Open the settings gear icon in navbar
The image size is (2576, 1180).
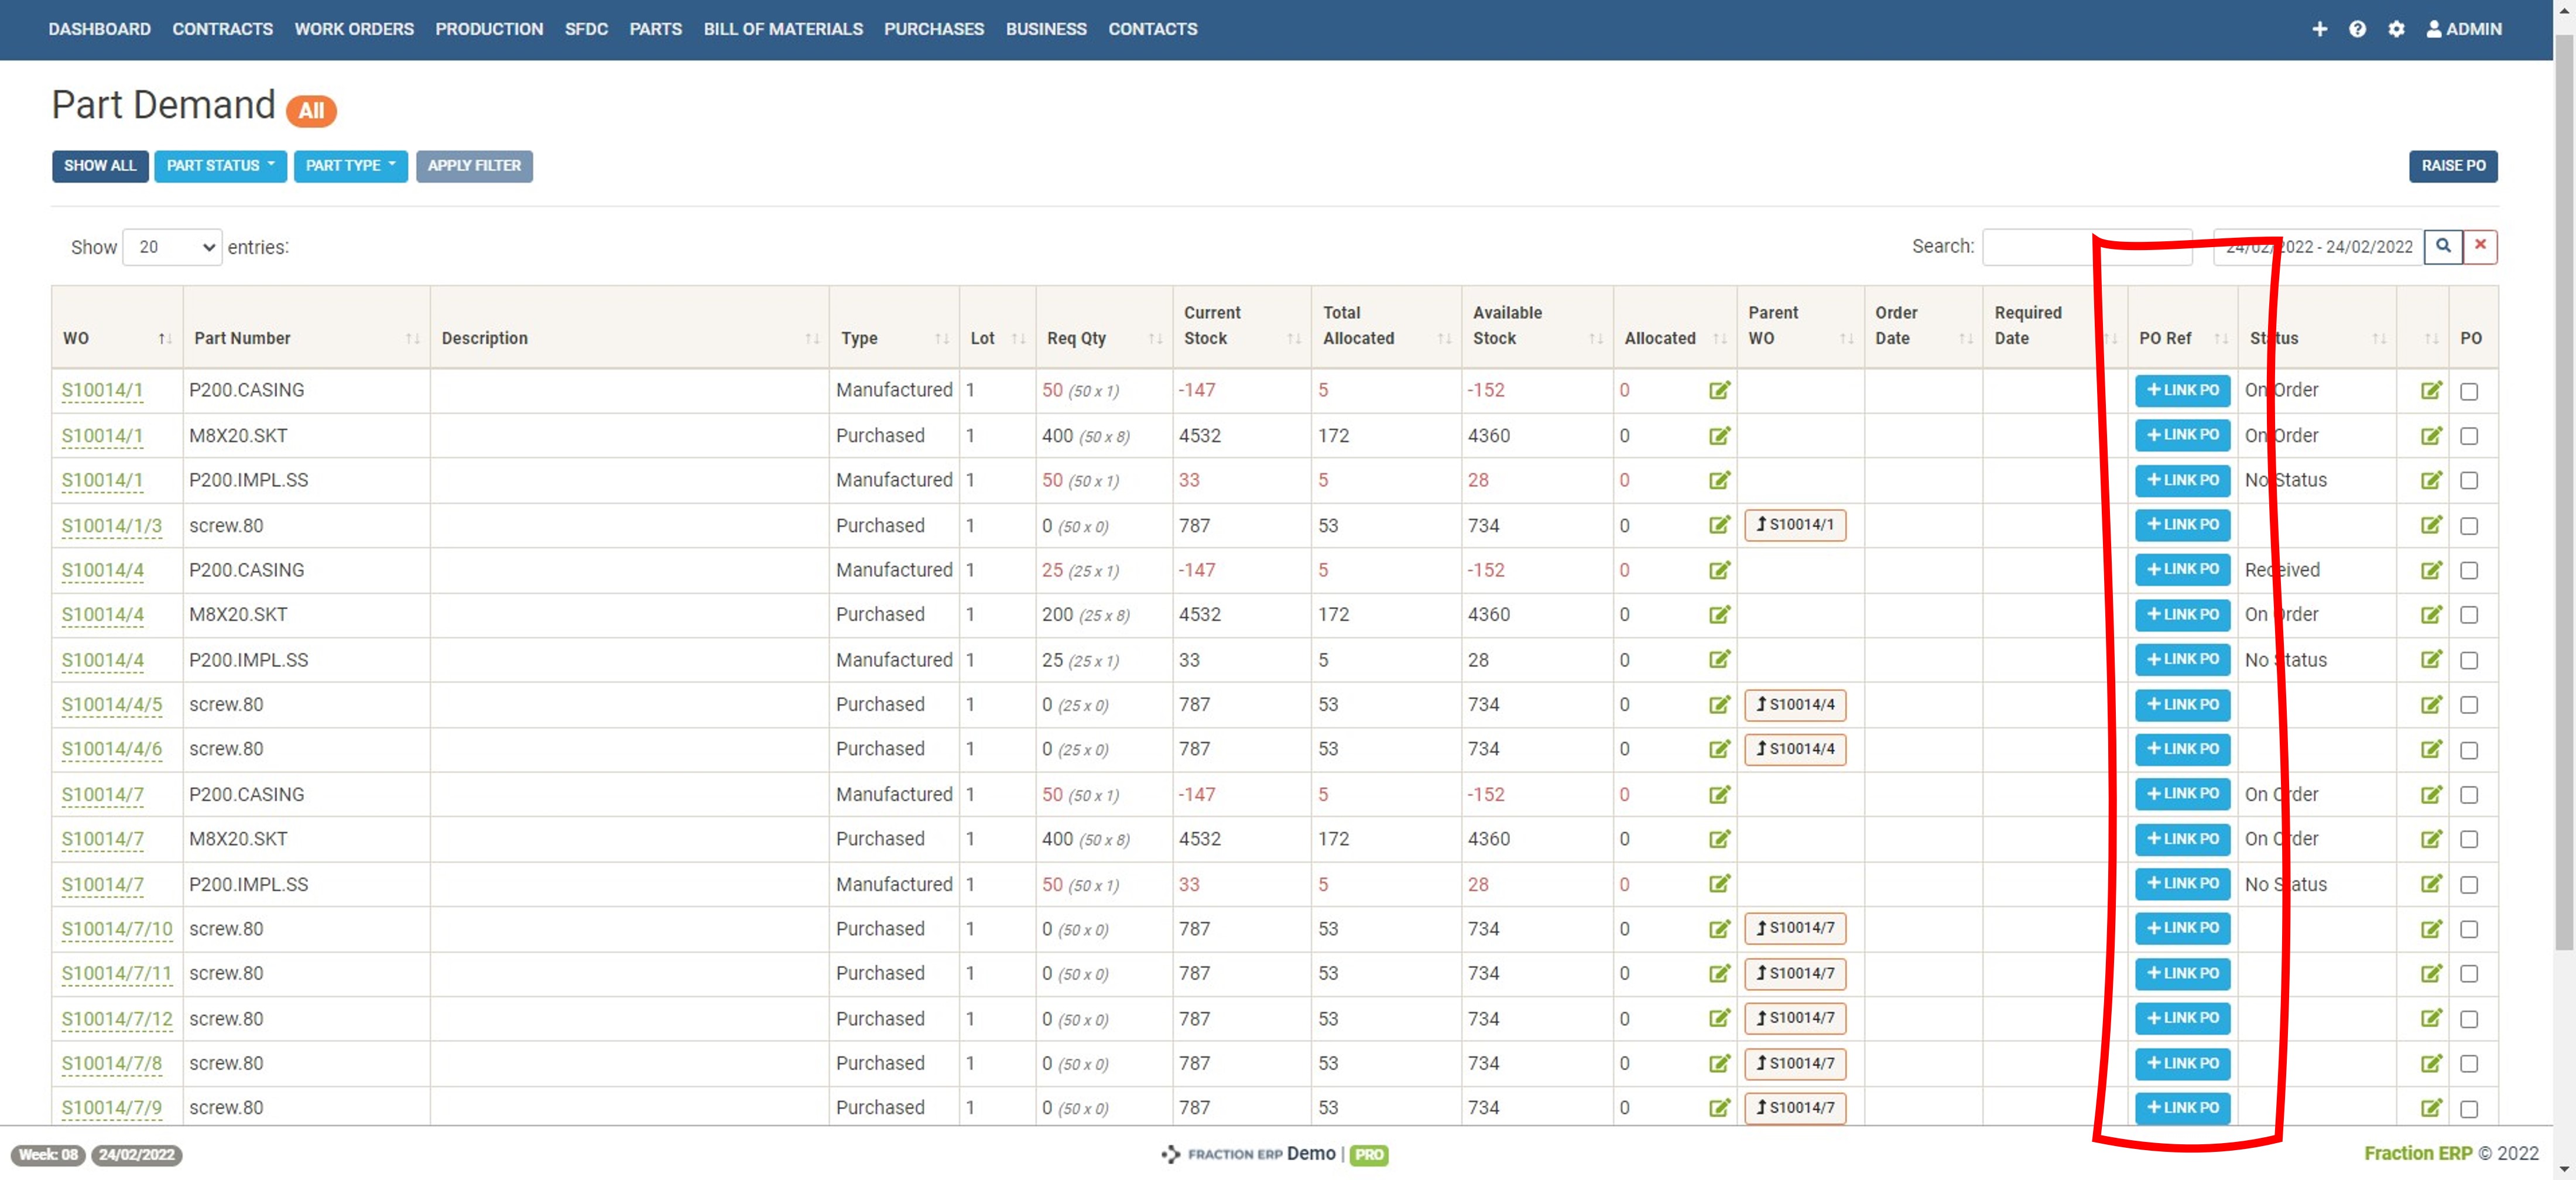pos(2396,29)
